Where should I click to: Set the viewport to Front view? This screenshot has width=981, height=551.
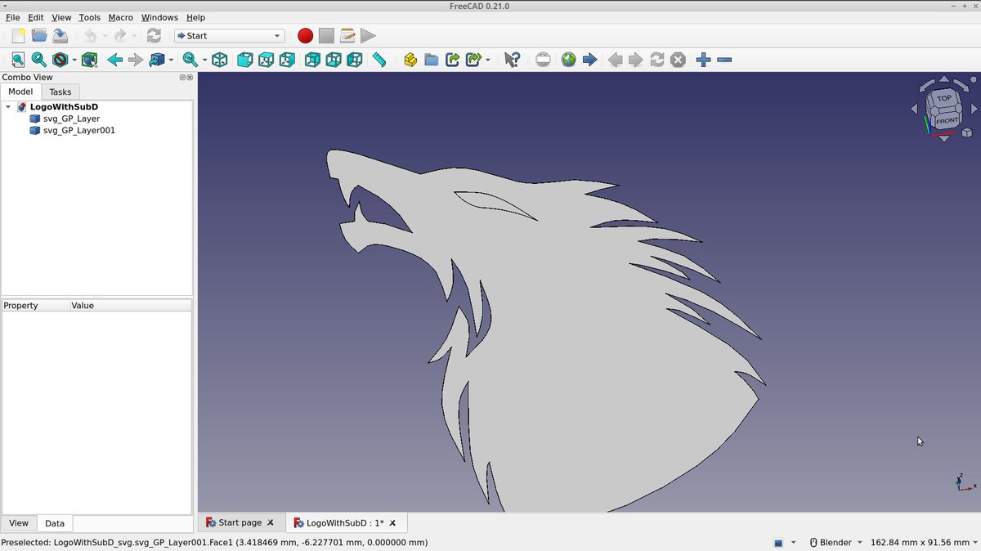[244, 59]
